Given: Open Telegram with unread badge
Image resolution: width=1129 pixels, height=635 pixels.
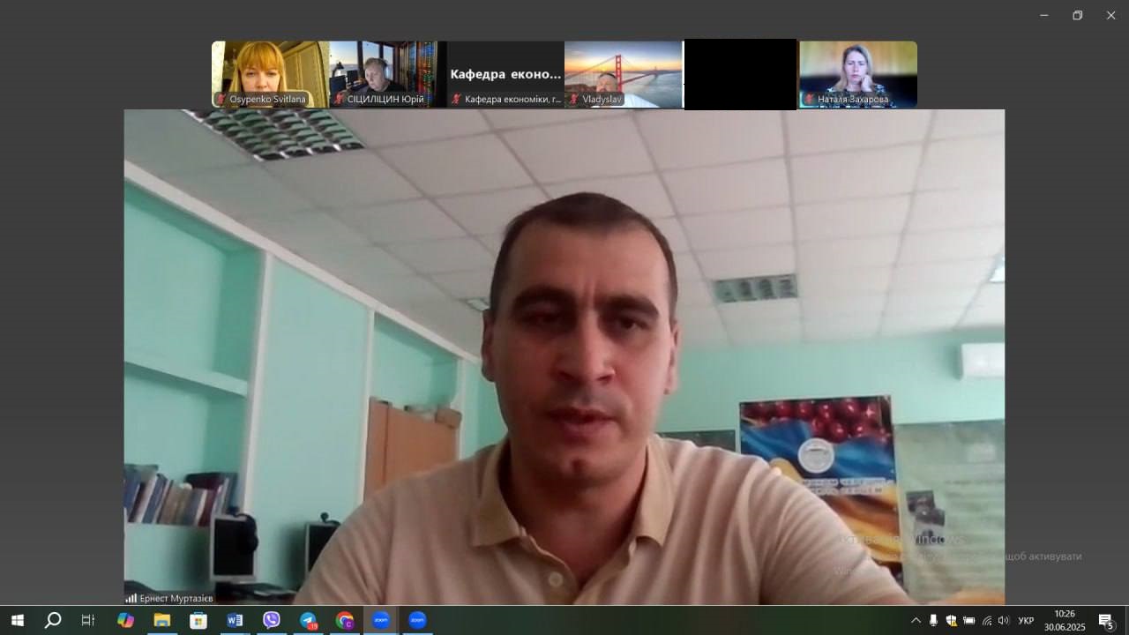Looking at the screenshot, I should [308, 620].
